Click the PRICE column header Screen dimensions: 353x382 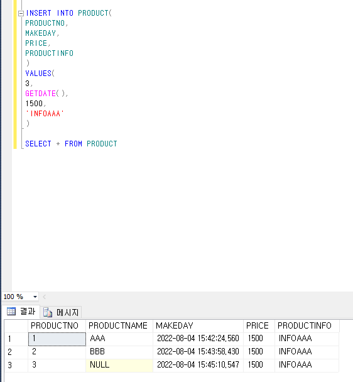point(259,325)
